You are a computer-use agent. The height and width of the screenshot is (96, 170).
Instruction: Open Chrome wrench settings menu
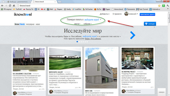168,6
